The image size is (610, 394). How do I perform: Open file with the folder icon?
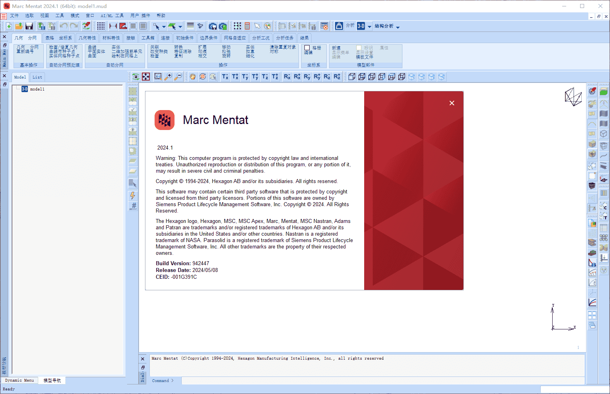[x=19, y=26]
